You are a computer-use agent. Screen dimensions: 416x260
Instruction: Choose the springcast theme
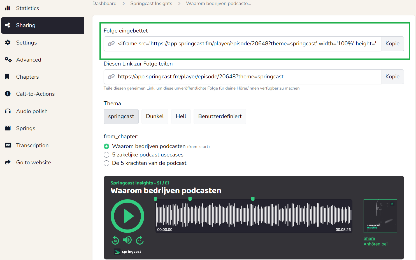click(x=121, y=116)
